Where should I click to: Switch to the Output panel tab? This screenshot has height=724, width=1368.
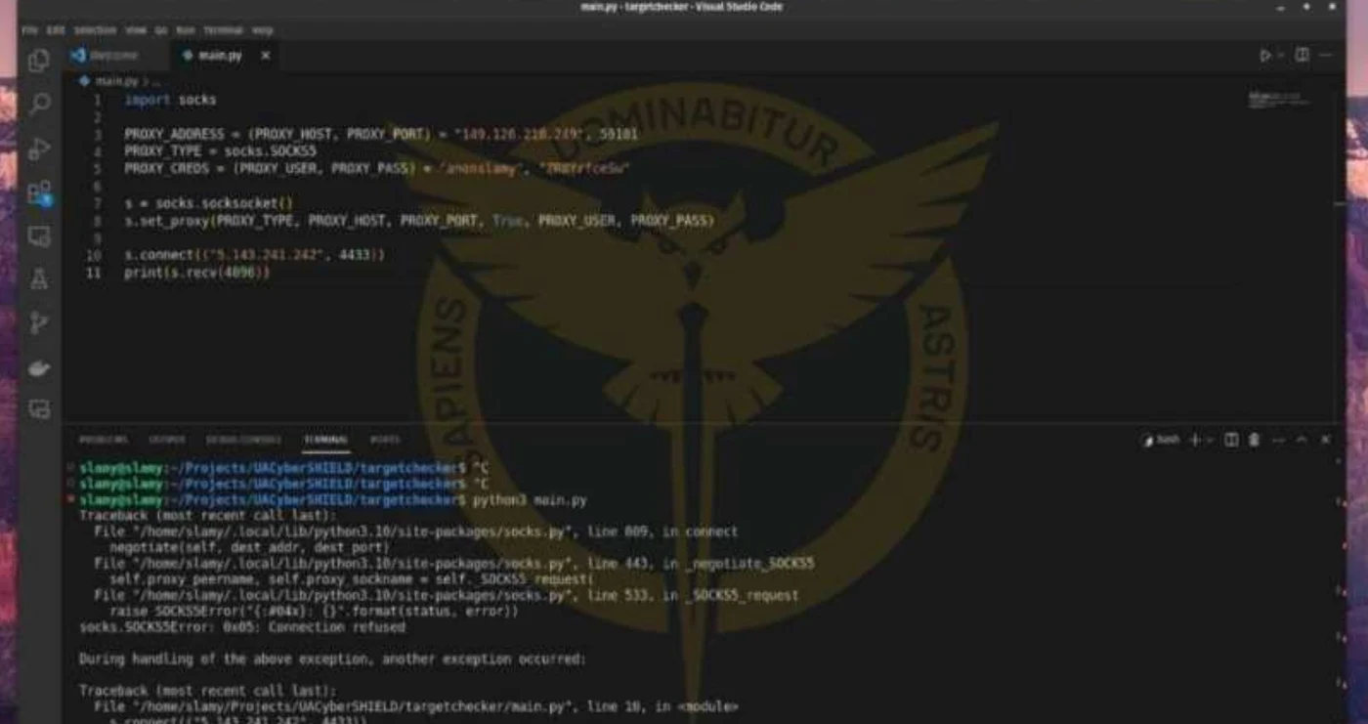(x=166, y=441)
